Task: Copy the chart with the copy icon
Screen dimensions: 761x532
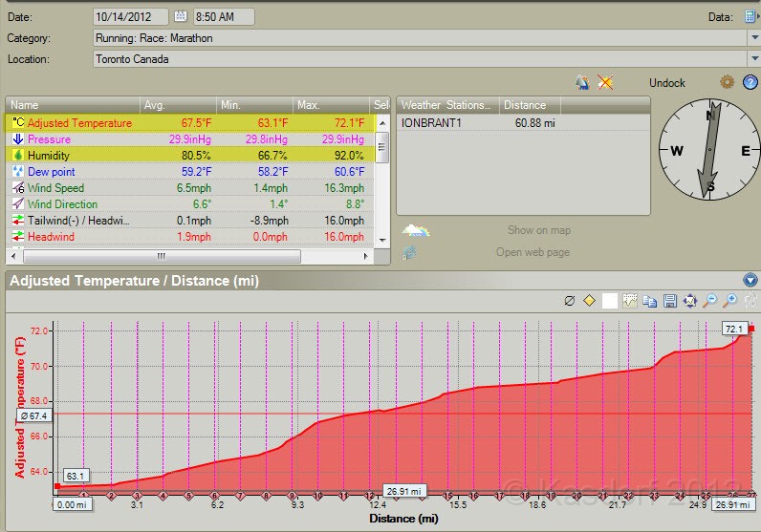Action: point(650,301)
